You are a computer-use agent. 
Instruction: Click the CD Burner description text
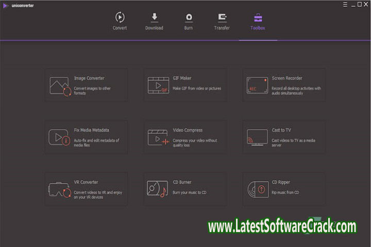tap(190, 192)
